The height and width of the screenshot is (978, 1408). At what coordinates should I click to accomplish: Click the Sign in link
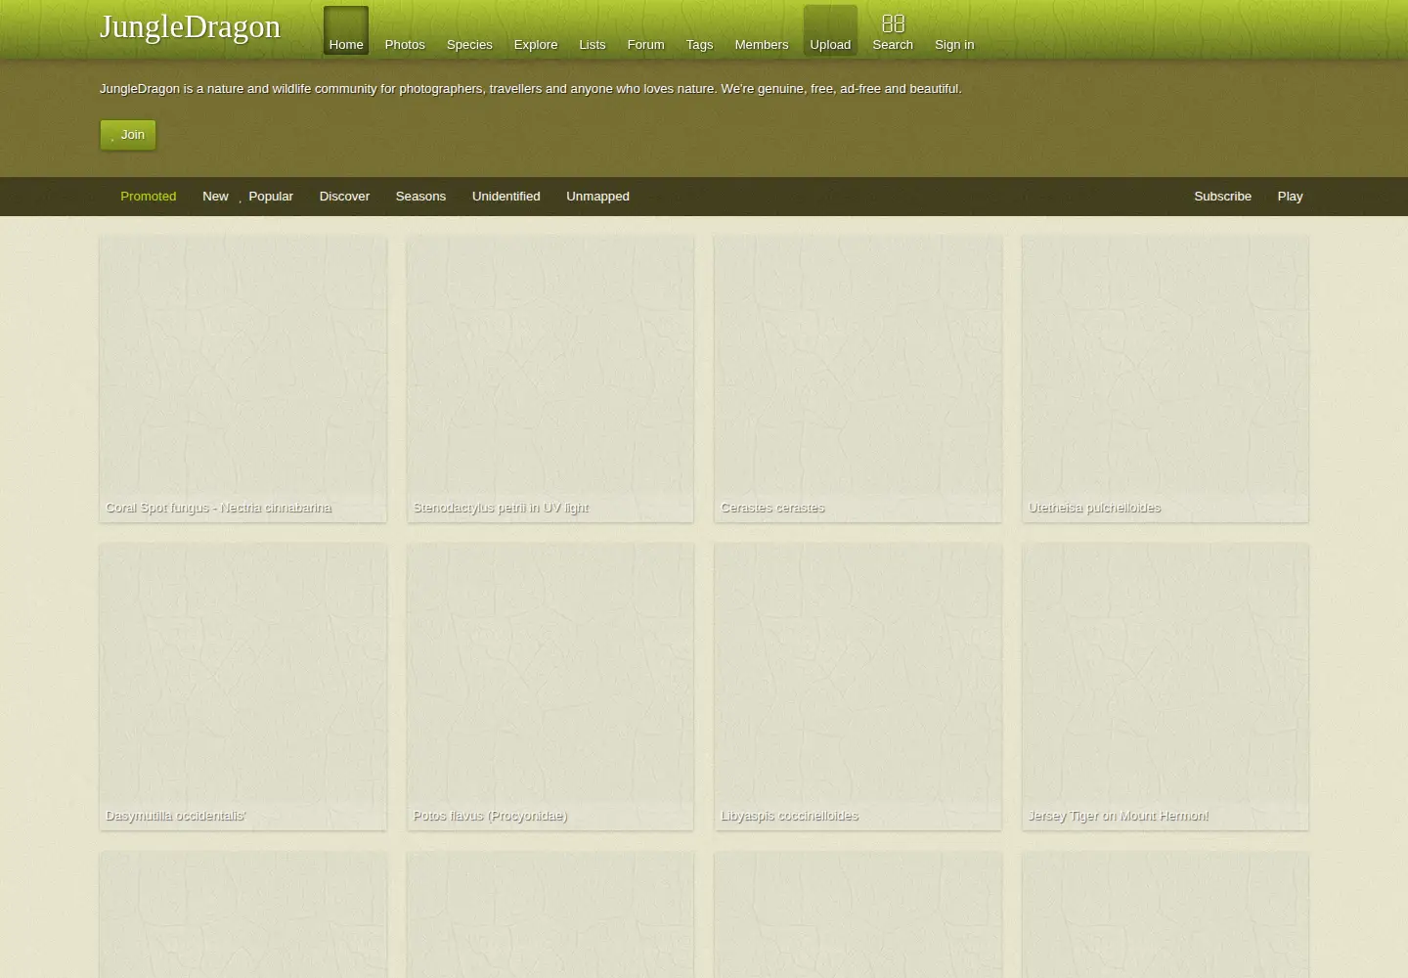[954, 45]
